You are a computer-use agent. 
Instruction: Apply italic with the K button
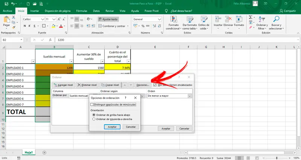[29, 26]
